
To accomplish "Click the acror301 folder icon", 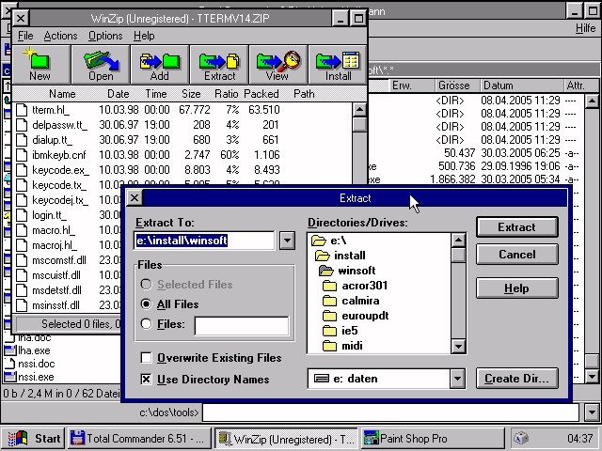I will [x=329, y=286].
